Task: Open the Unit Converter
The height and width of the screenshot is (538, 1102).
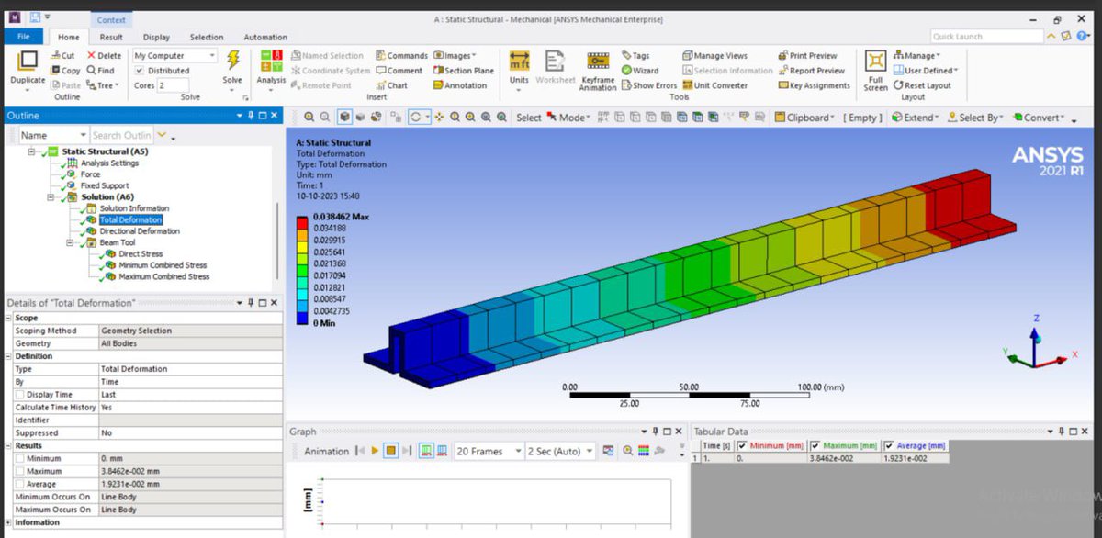Action: [714, 85]
